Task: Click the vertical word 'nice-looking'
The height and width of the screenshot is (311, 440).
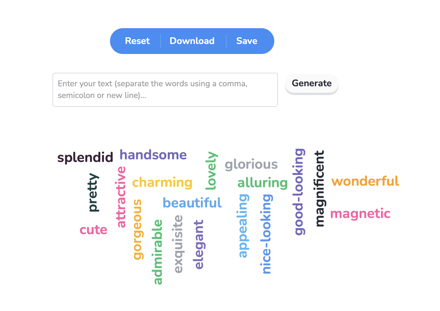Action: click(266, 234)
